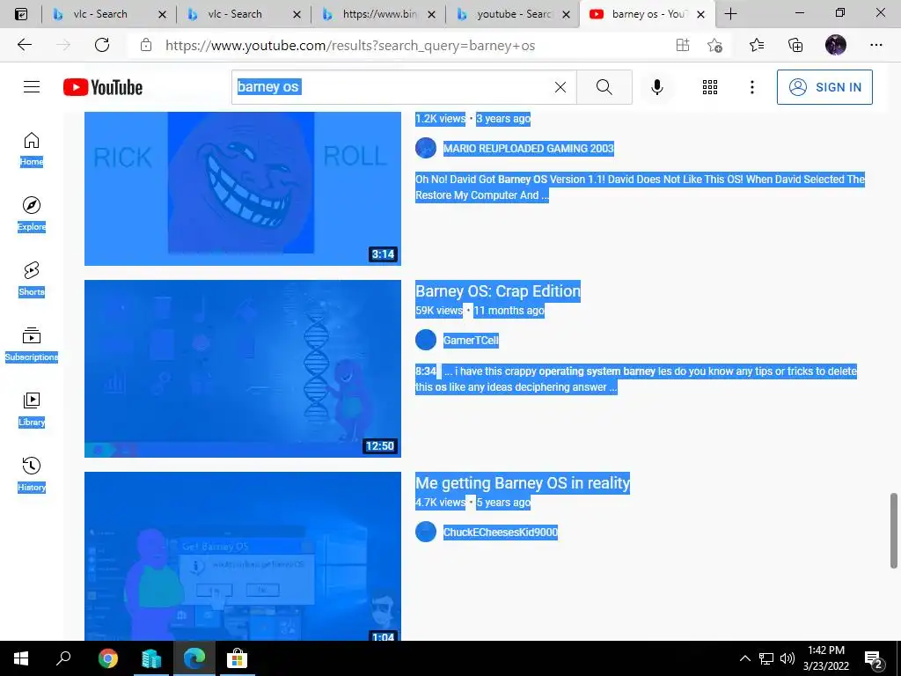Click the page vertical scrollbar thumb
This screenshot has height=676, width=901.
point(894,529)
